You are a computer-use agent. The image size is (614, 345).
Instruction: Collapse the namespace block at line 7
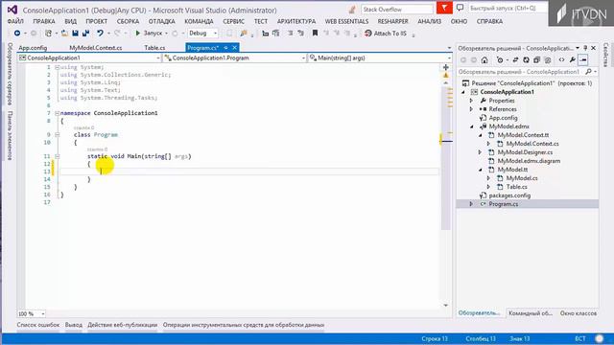coord(58,113)
